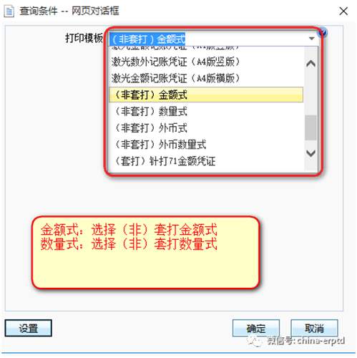Close the 查询条件 dialog window
357x358 pixels.
pyautogui.click(x=343, y=11)
